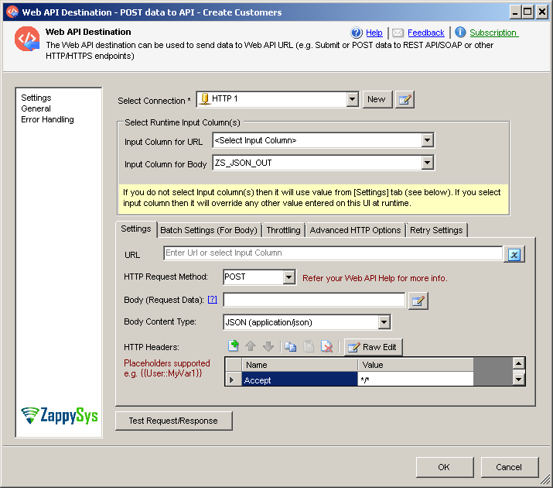Click the Test Request/Response button

(x=173, y=421)
